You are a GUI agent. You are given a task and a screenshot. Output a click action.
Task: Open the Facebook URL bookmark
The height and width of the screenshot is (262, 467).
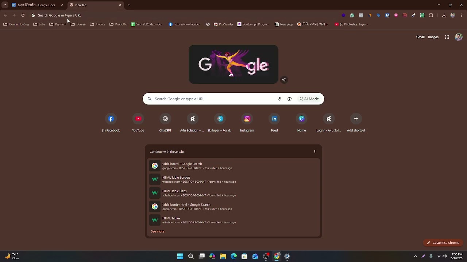pos(185,24)
